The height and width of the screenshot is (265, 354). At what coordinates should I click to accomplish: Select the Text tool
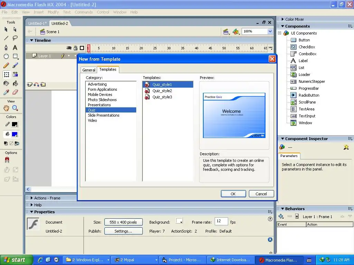click(x=15, y=47)
